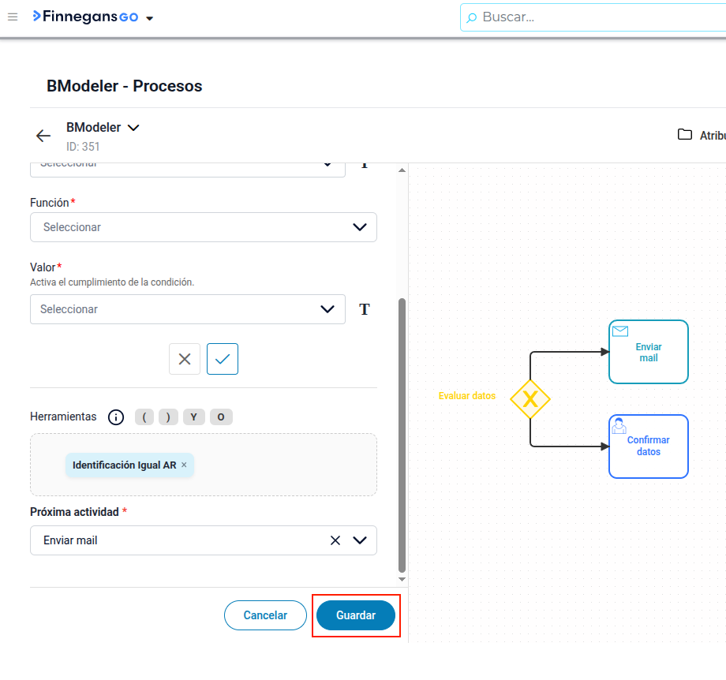
Task: Focus the Buscar search field
Action: point(593,17)
